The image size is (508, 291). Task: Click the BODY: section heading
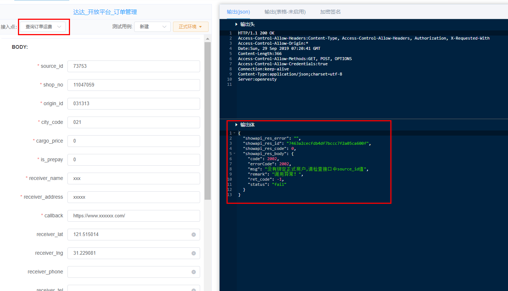[20, 47]
